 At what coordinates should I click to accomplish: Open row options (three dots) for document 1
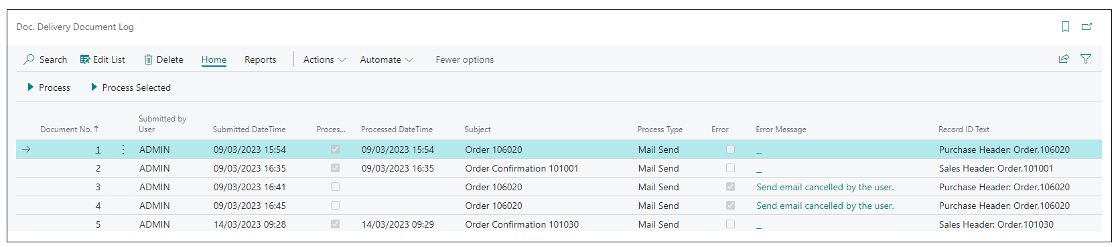pyautogui.click(x=123, y=150)
